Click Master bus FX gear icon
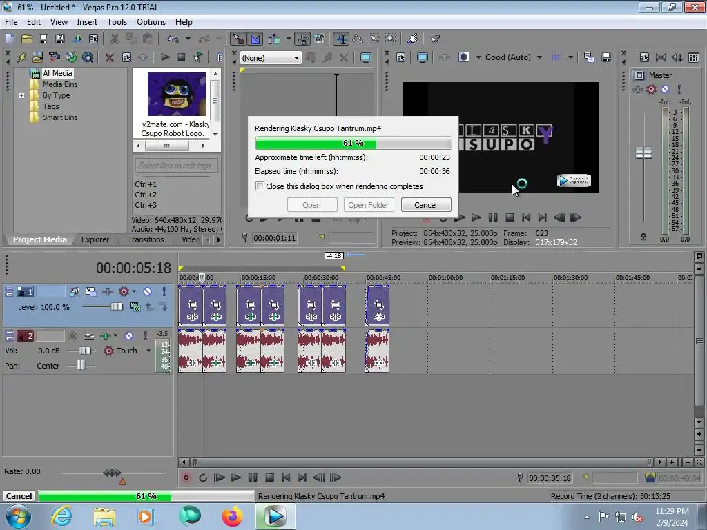The width and height of the screenshot is (707, 530). 651,89
